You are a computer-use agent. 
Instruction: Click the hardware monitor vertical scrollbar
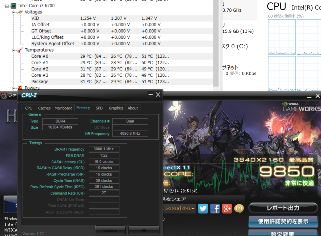point(216,43)
